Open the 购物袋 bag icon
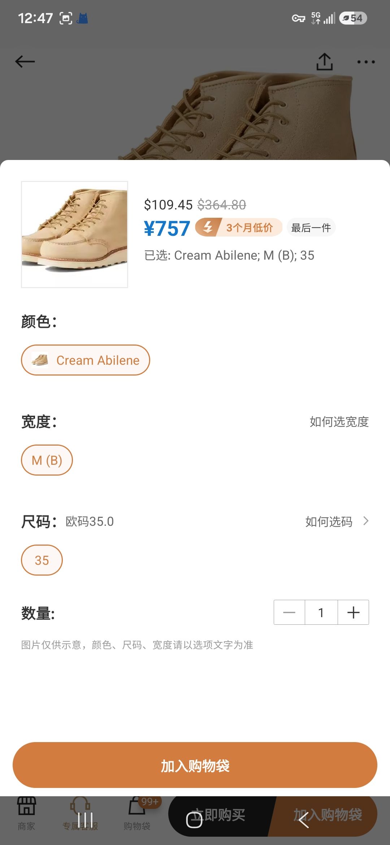 coord(137,813)
